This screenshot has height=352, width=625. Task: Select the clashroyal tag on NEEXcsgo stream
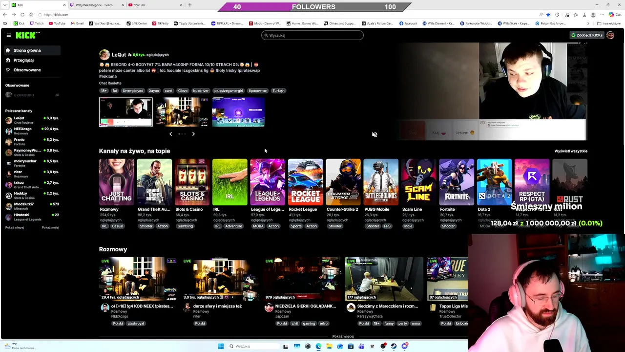coord(136,323)
